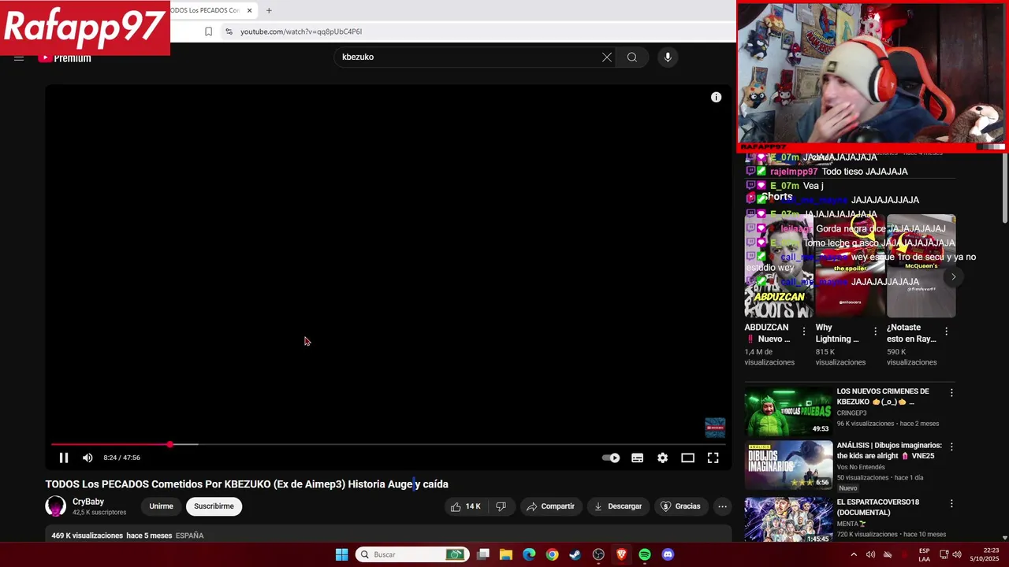The height and width of the screenshot is (567, 1009).
Task: Expand hidden system tray icons
Action: click(x=853, y=554)
